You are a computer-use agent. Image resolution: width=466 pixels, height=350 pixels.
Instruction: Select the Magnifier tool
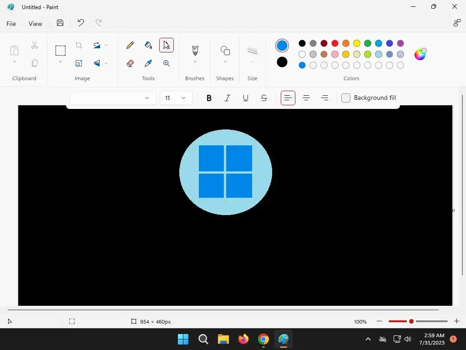click(167, 63)
